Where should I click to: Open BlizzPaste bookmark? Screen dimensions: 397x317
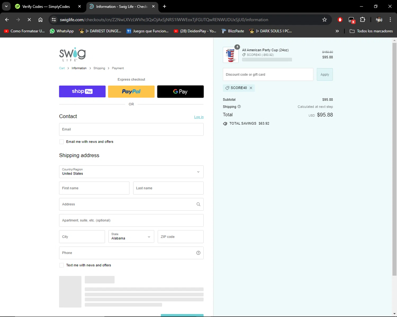pos(233,31)
